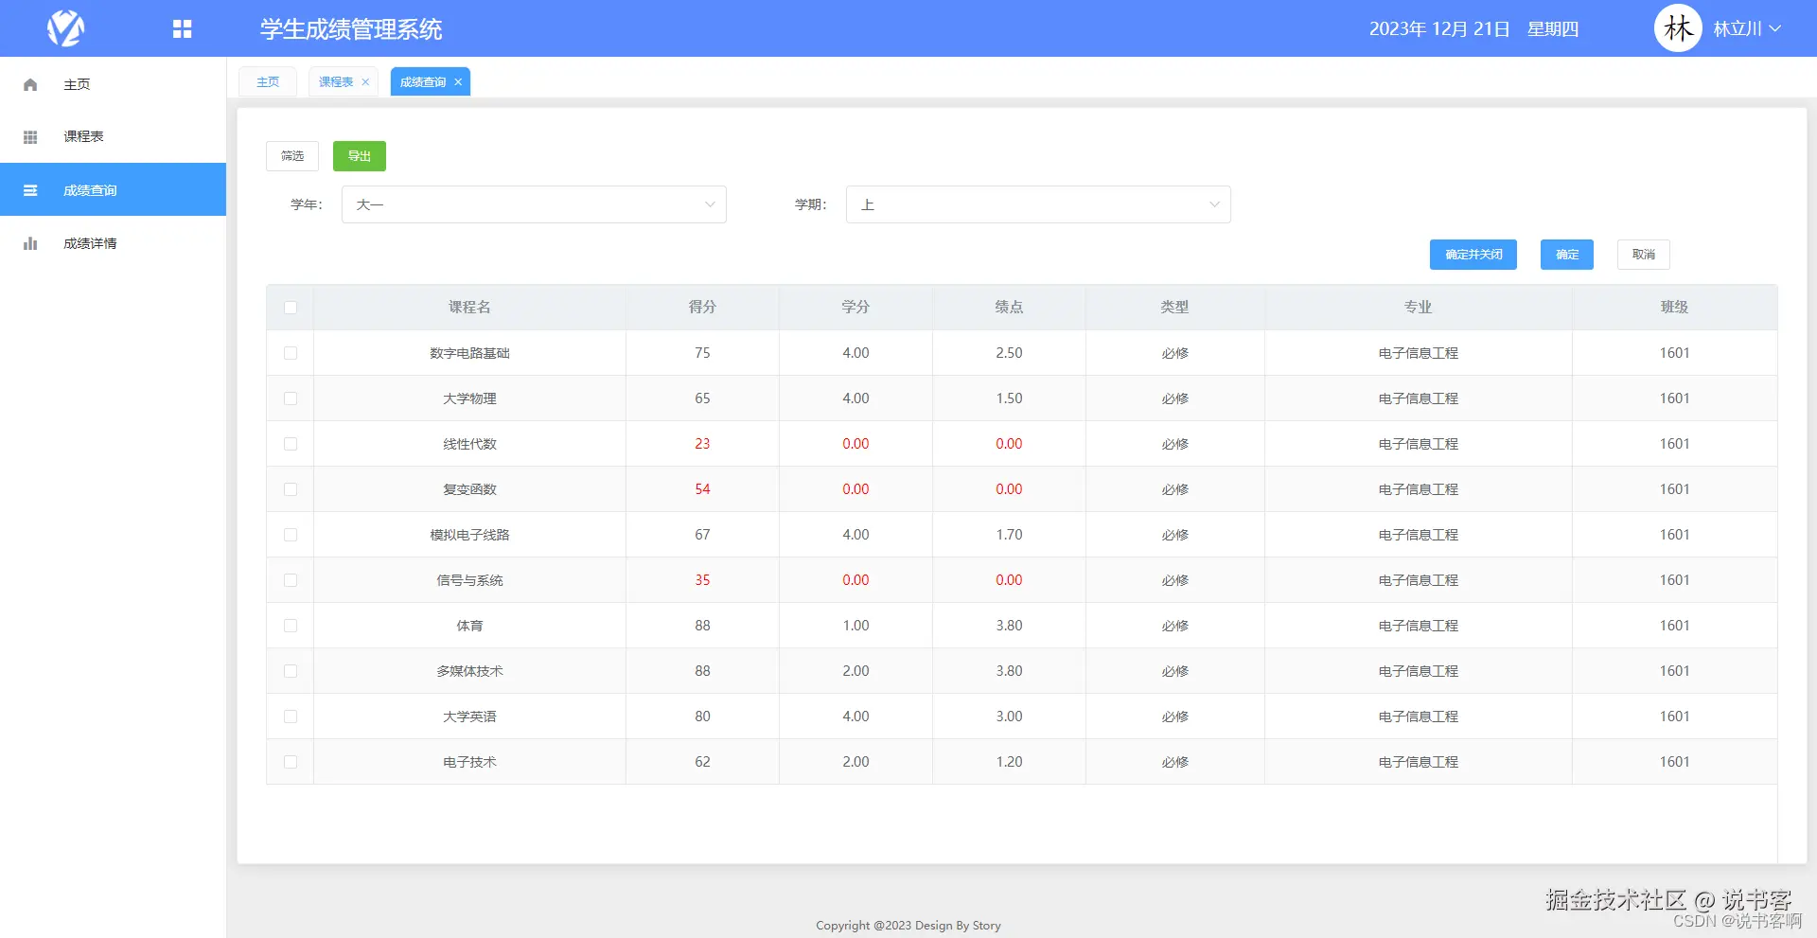Close the 课程表 tab
The image size is (1817, 938).
(365, 81)
